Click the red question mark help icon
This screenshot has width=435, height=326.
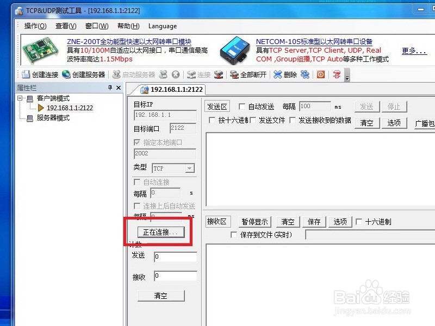(337, 74)
